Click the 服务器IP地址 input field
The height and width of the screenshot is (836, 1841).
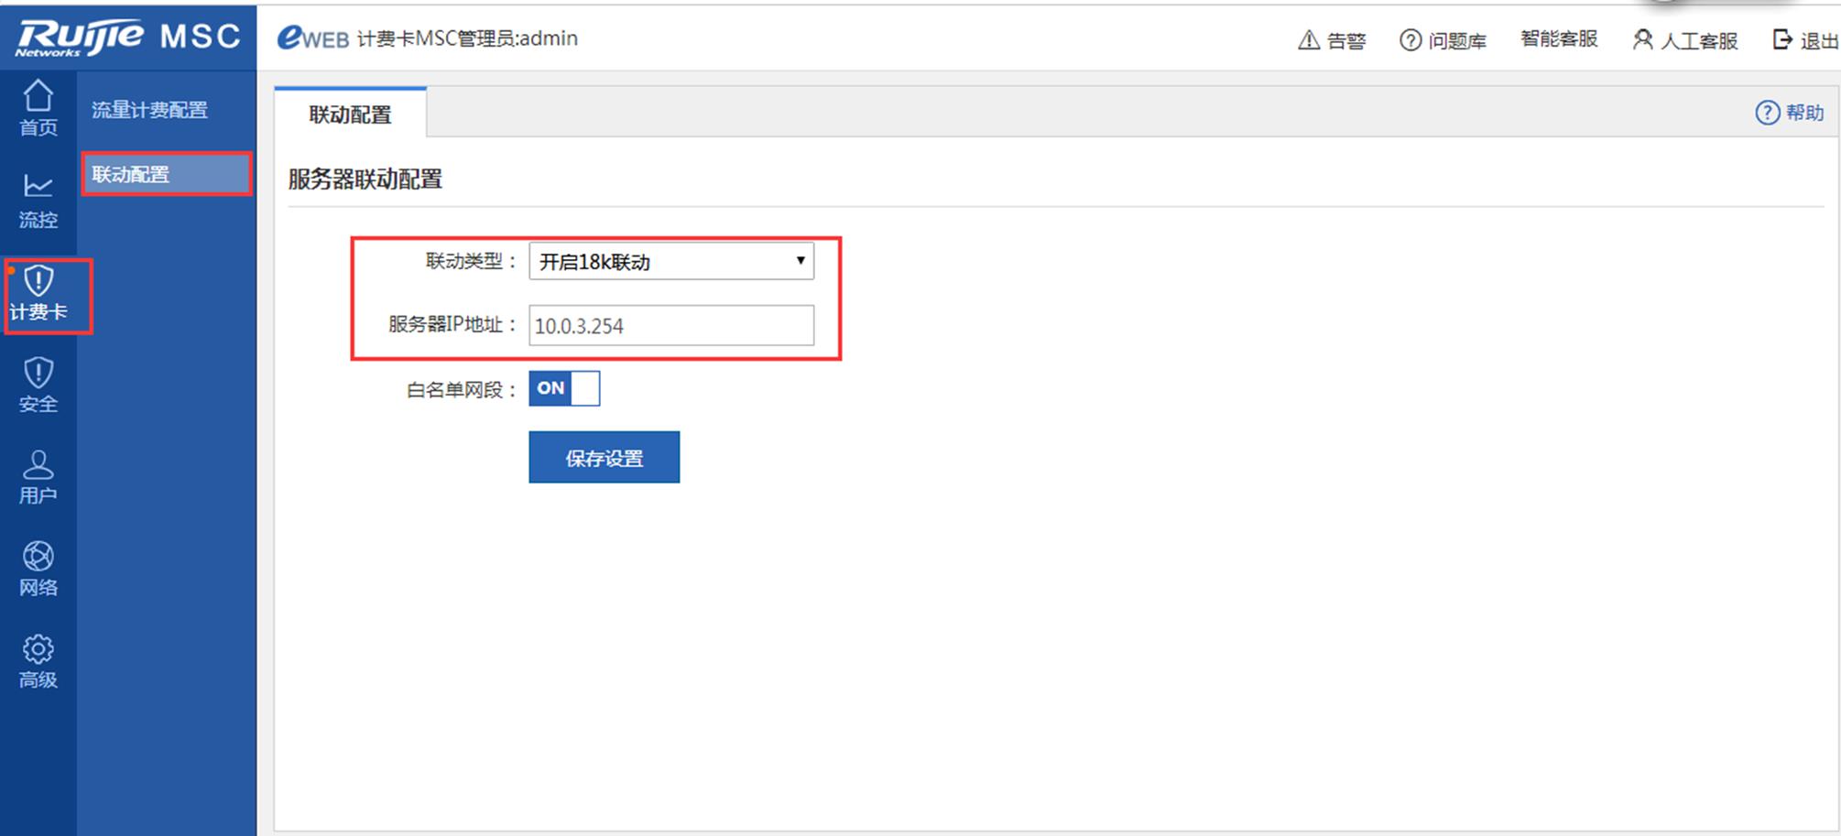670,326
